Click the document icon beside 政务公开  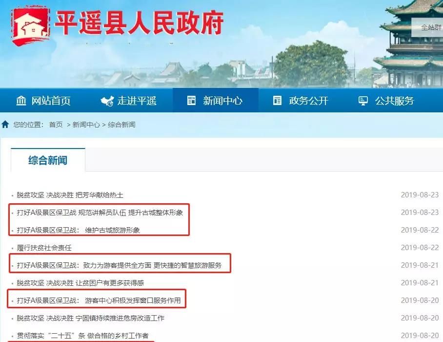(x=278, y=101)
